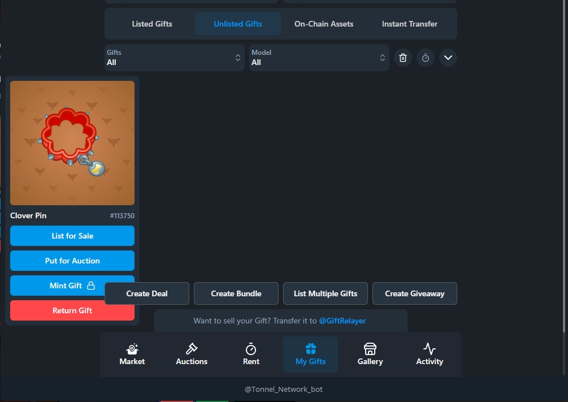Go to Auctions via hammer icon
Image resolution: width=568 pixels, height=402 pixels.
[x=192, y=355]
